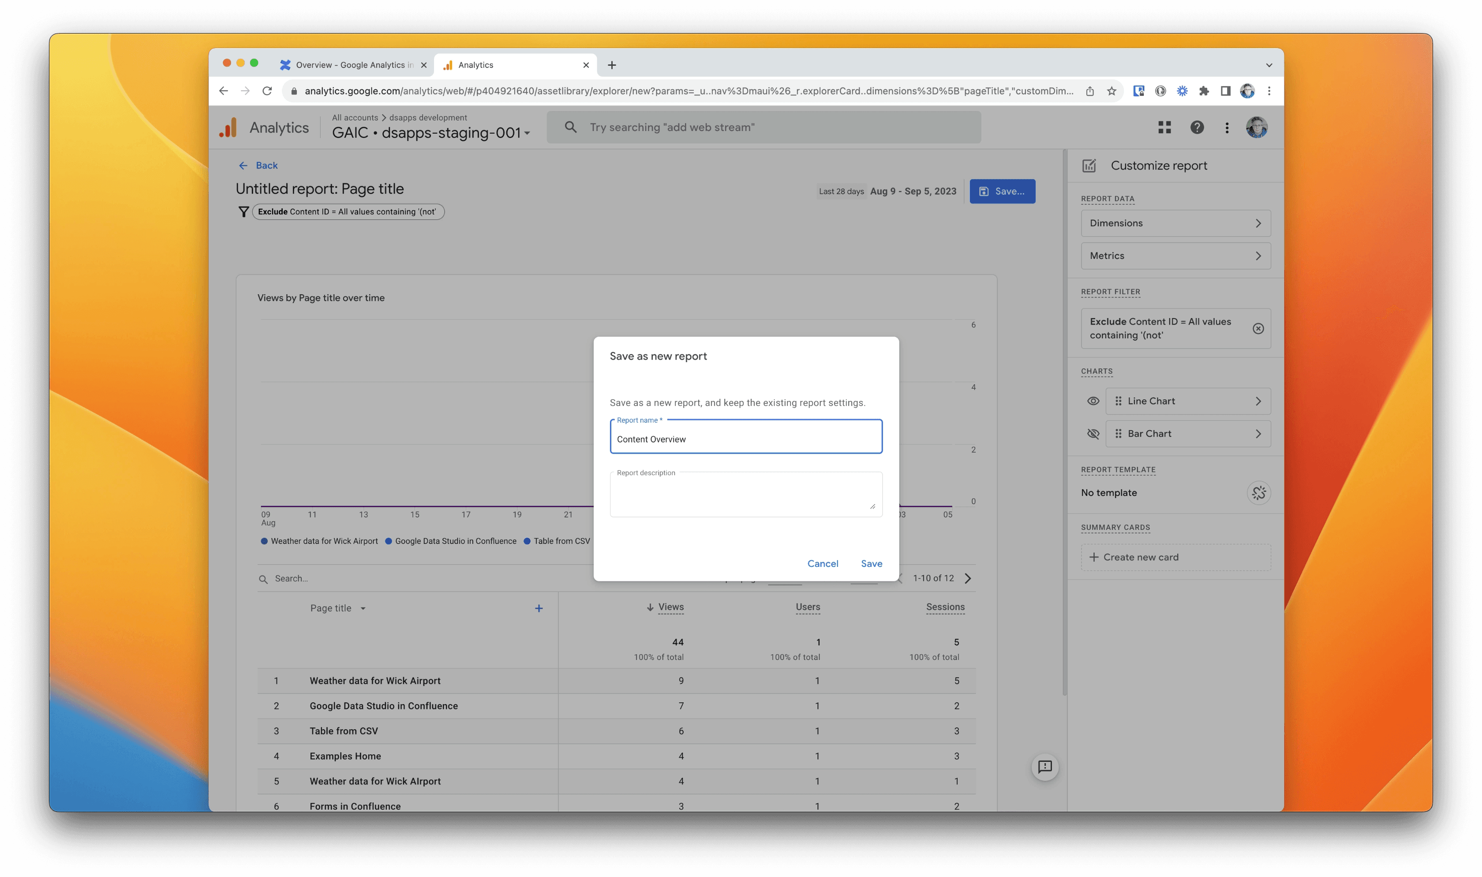
Task: Click the browser forward arrow
Action: coord(245,90)
